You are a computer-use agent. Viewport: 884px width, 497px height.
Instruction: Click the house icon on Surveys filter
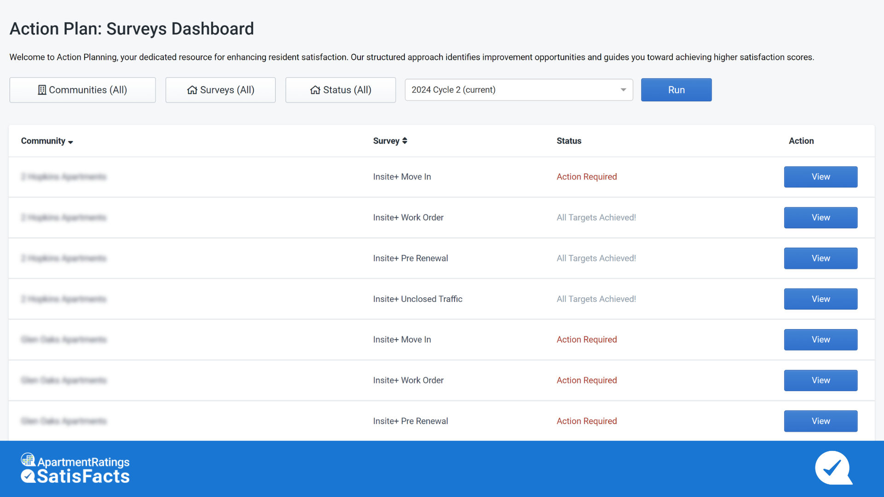[192, 90]
